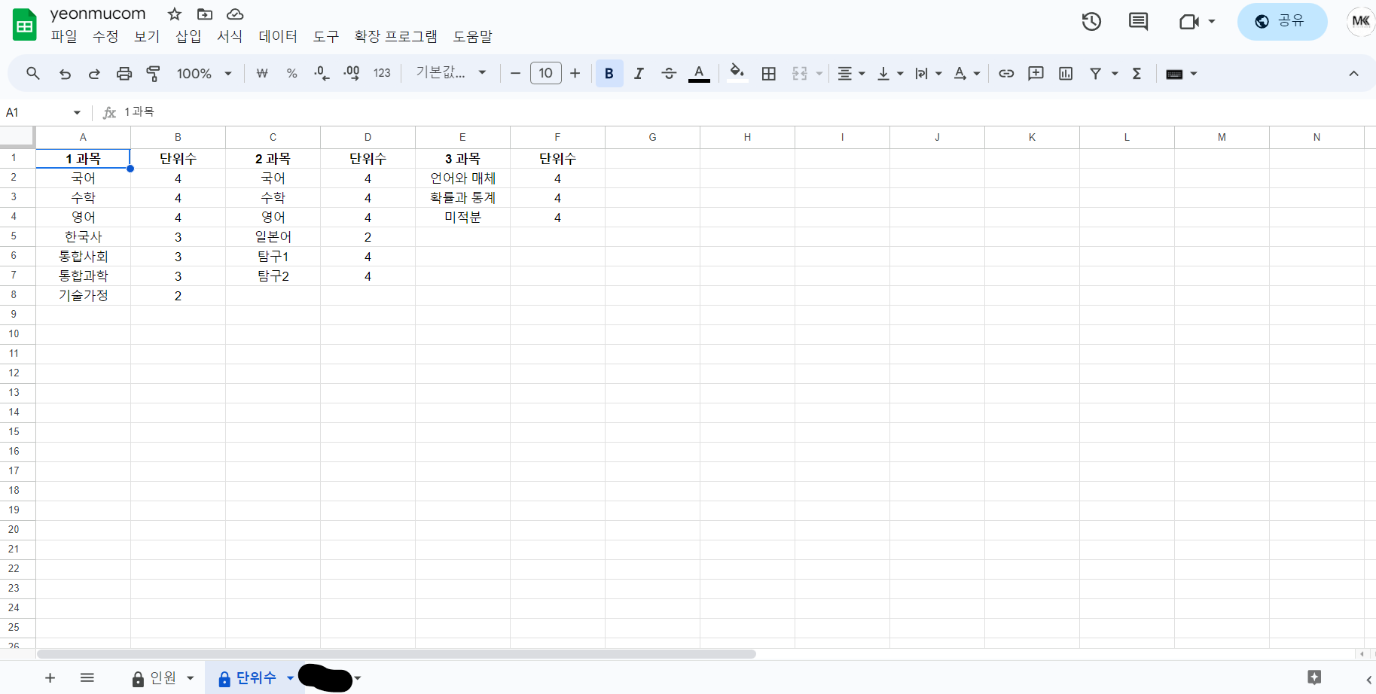Click the 공유 share button
Image resolution: width=1376 pixels, height=694 pixels.
[x=1282, y=21]
